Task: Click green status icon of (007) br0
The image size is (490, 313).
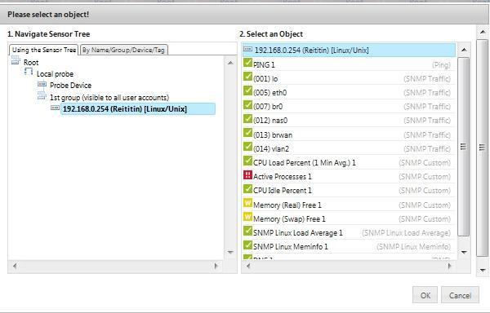Action: (x=247, y=104)
